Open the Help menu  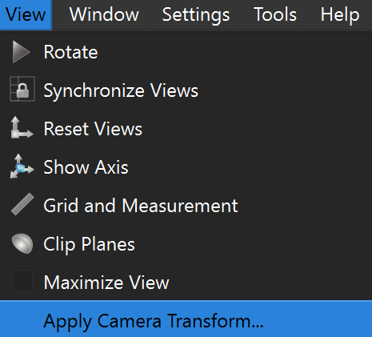point(340,14)
